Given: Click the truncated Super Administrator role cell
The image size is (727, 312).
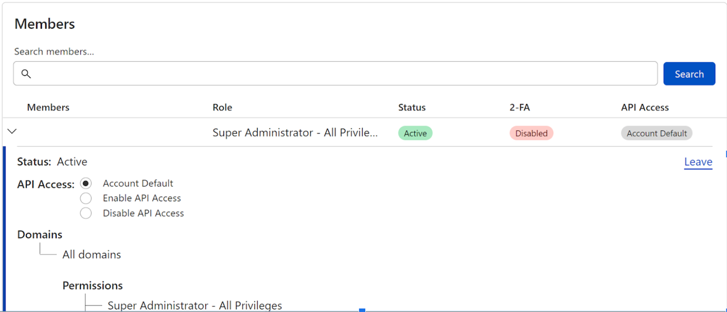Looking at the screenshot, I should click(295, 133).
